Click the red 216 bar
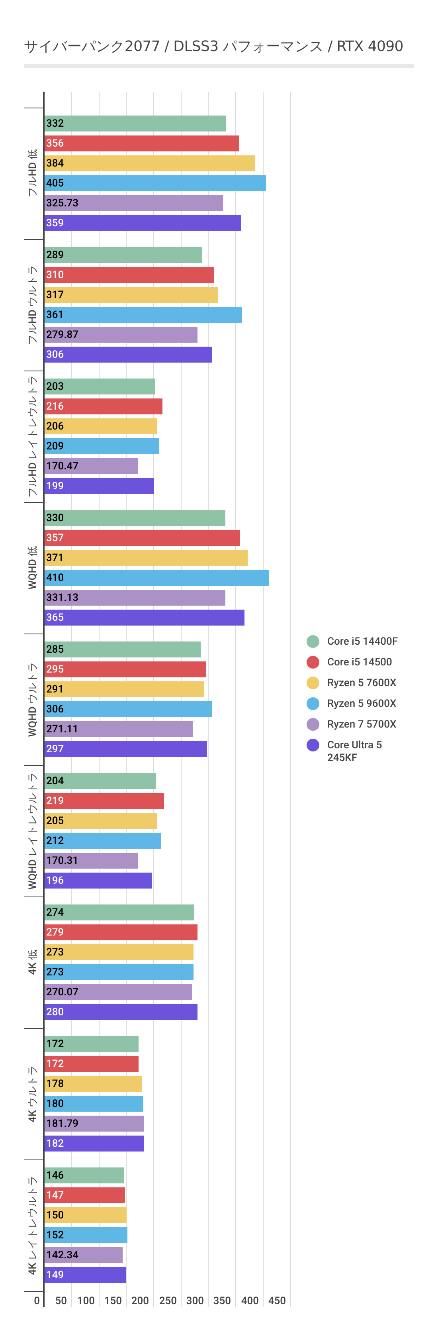 point(103,406)
